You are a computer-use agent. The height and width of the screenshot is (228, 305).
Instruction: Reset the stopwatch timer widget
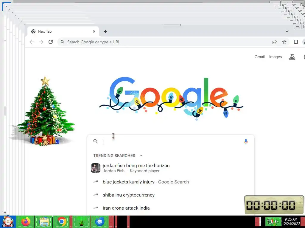pyautogui.click(x=299, y=207)
